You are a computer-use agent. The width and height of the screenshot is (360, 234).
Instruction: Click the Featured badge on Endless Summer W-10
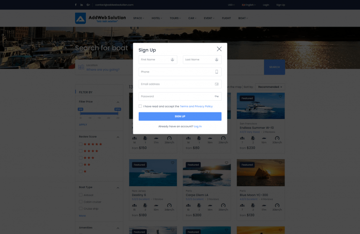point(247,98)
